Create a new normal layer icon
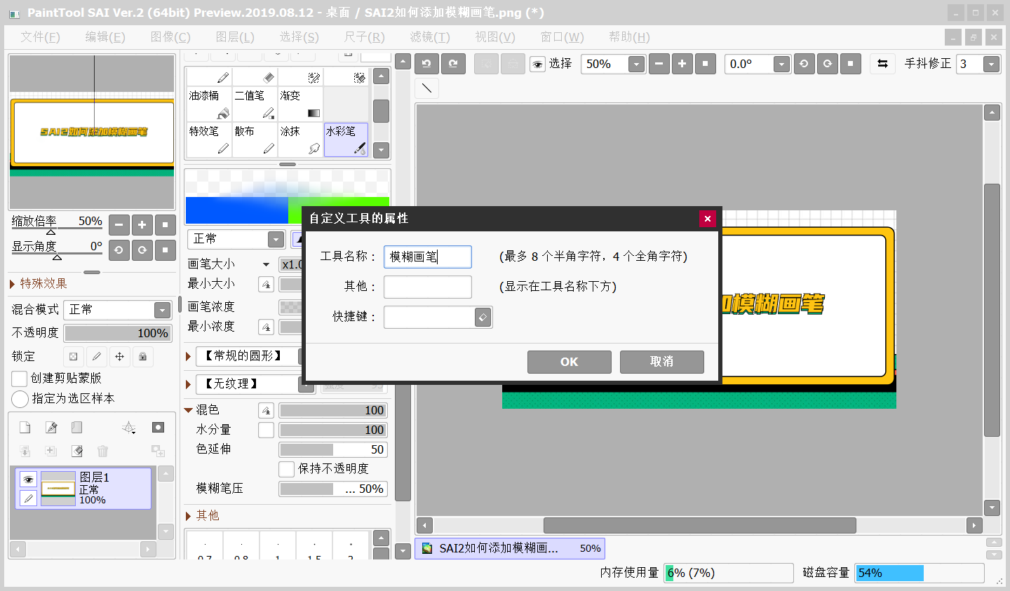Screen dimensions: 1010x591 click(25, 428)
